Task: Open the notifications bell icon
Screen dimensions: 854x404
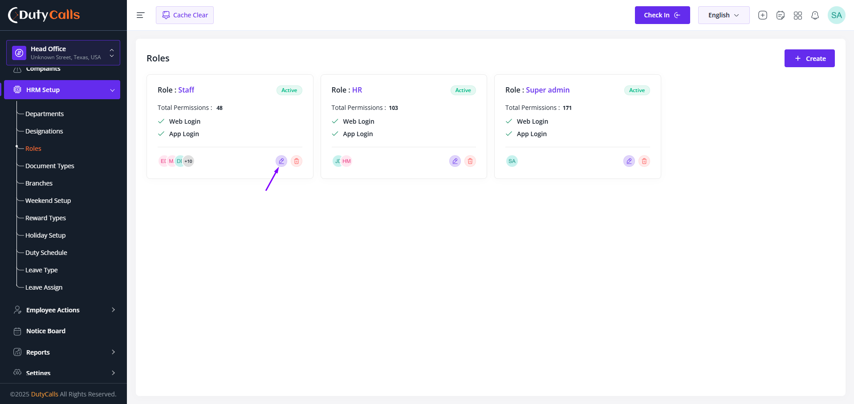Action: (815, 15)
